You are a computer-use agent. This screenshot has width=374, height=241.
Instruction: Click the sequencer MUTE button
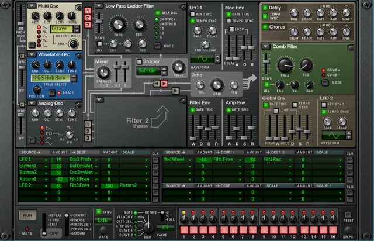27,229
